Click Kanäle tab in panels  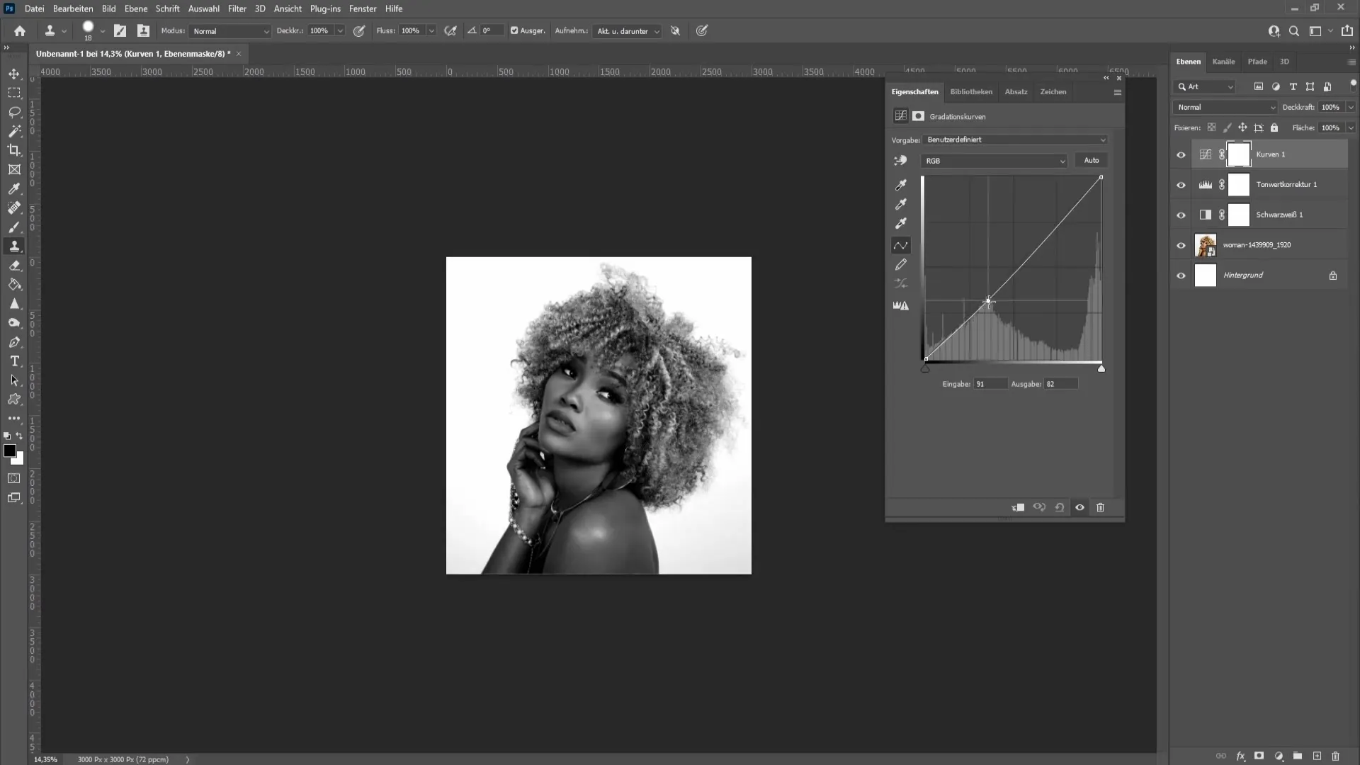[x=1225, y=61]
